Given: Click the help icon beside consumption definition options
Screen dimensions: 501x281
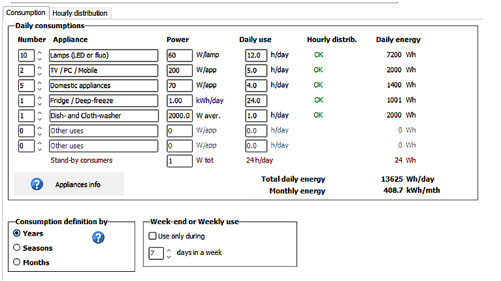Looking at the screenshot, I should pyautogui.click(x=98, y=237).
